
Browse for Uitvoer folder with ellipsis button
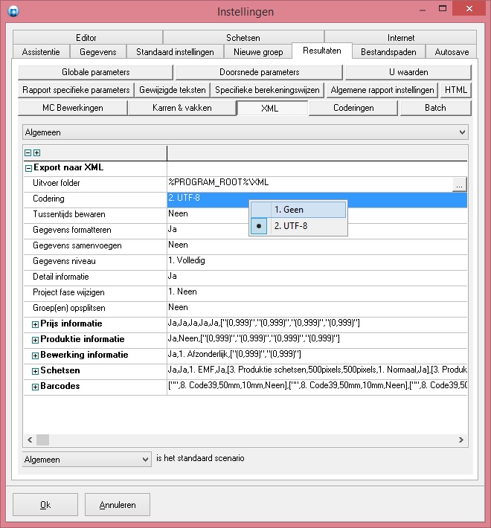tap(459, 184)
